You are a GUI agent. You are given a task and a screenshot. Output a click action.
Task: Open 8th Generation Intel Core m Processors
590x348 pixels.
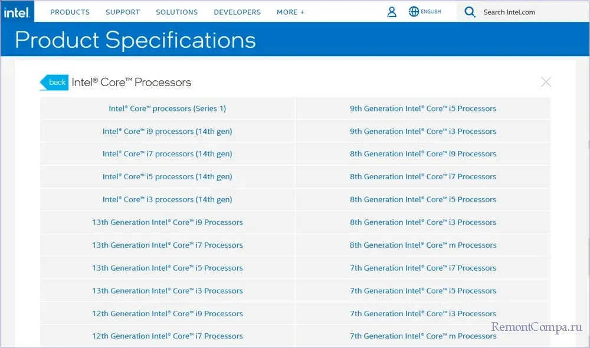click(x=422, y=245)
